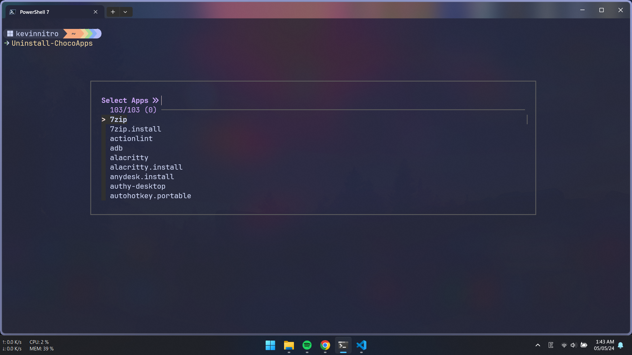Image resolution: width=632 pixels, height=355 pixels.
Task: Open the Wi-Fi network tray icon
Action: pyautogui.click(x=564, y=345)
